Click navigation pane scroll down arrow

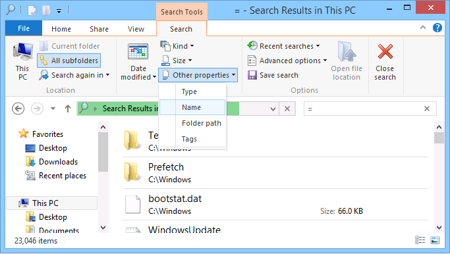click(103, 228)
